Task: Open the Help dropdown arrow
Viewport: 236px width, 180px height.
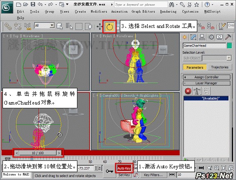Action: [x=212, y=5]
